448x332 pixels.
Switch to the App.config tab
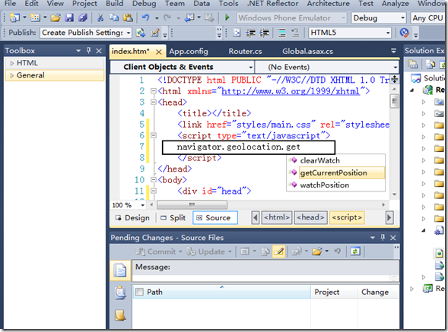pyautogui.click(x=189, y=52)
